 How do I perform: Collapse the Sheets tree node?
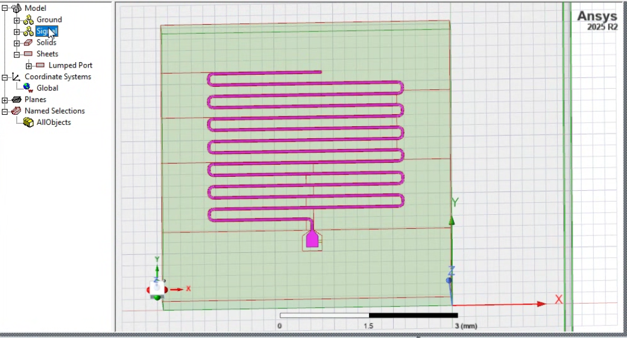(16, 54)
